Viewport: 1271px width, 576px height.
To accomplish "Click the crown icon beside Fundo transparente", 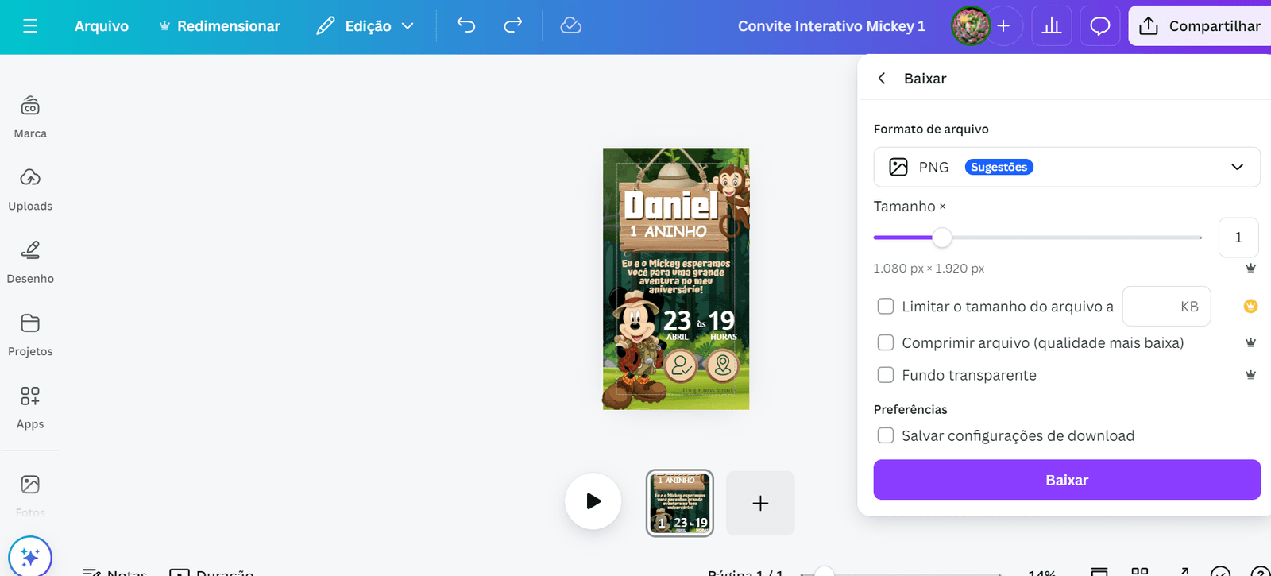I will (1250, 375).
